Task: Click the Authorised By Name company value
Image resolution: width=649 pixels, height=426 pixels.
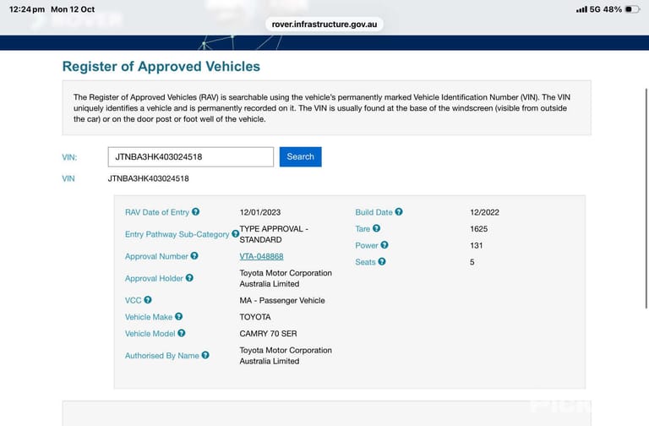Action: pyautogui.click(x=286, y=355)
